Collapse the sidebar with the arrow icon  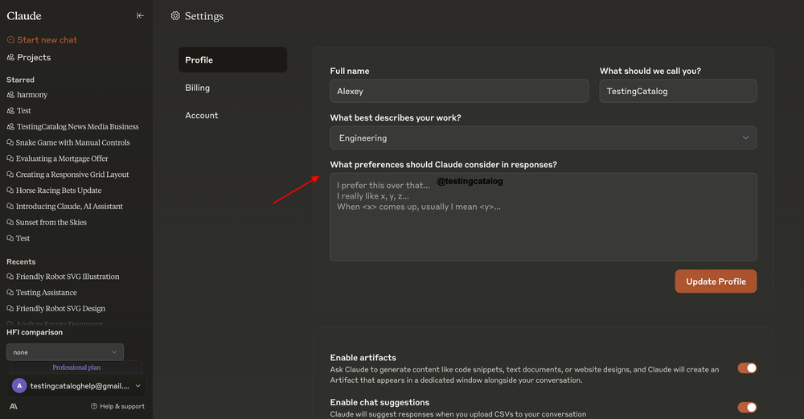point(140,15)
